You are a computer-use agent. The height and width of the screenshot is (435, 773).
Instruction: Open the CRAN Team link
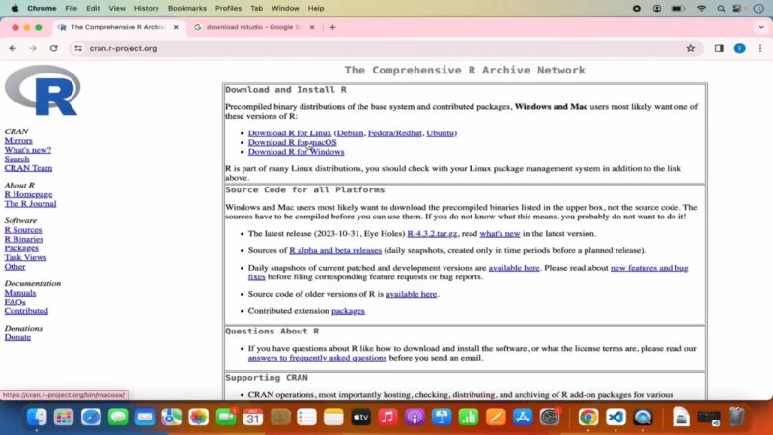click(28, 168)
